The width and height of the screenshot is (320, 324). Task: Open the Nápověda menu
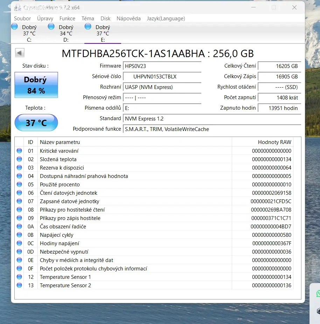tap(128, 19)
